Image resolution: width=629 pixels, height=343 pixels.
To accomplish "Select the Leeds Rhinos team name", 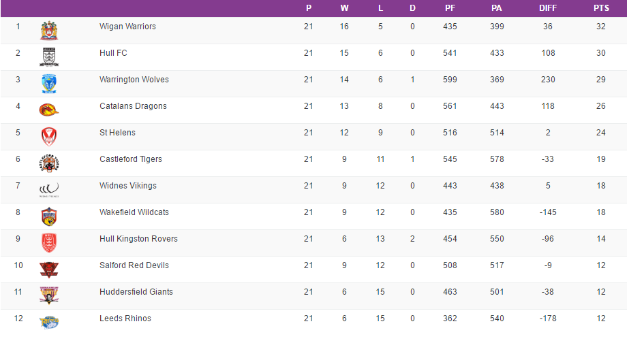I will pos(125,318).
